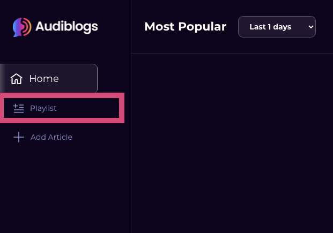
Task: Click the plus icon beside Add Article
Action: pos(19,137)
